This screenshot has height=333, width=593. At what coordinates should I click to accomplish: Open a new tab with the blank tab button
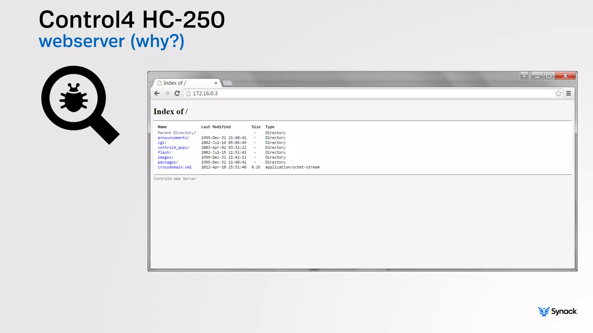[x=228, y=83]
